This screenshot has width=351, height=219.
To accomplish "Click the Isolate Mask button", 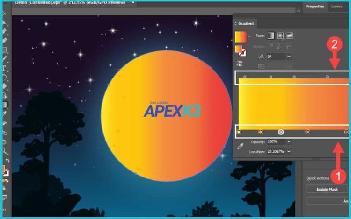I will pos(328,189).
